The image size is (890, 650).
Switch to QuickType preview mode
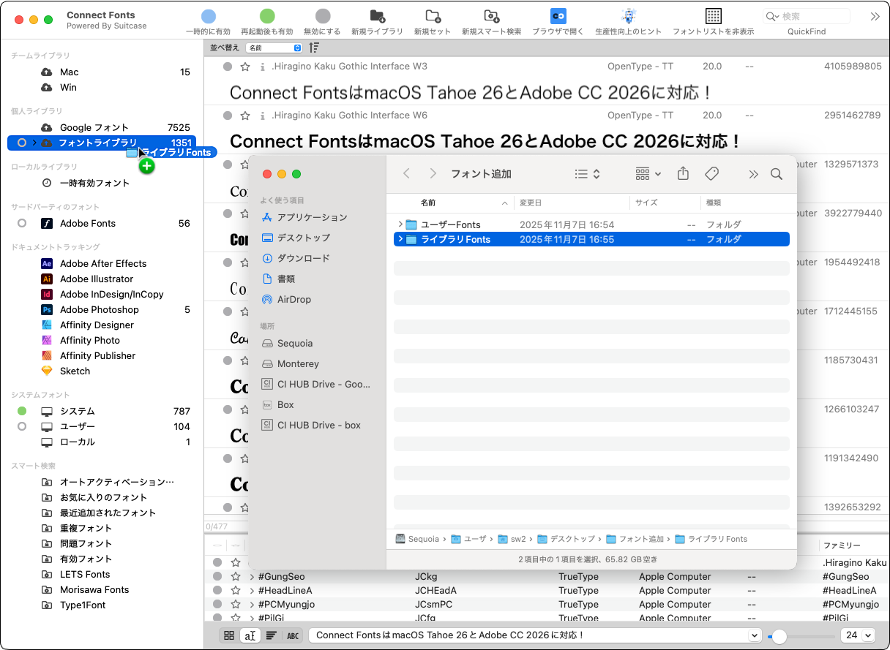[x=250, y=635]
